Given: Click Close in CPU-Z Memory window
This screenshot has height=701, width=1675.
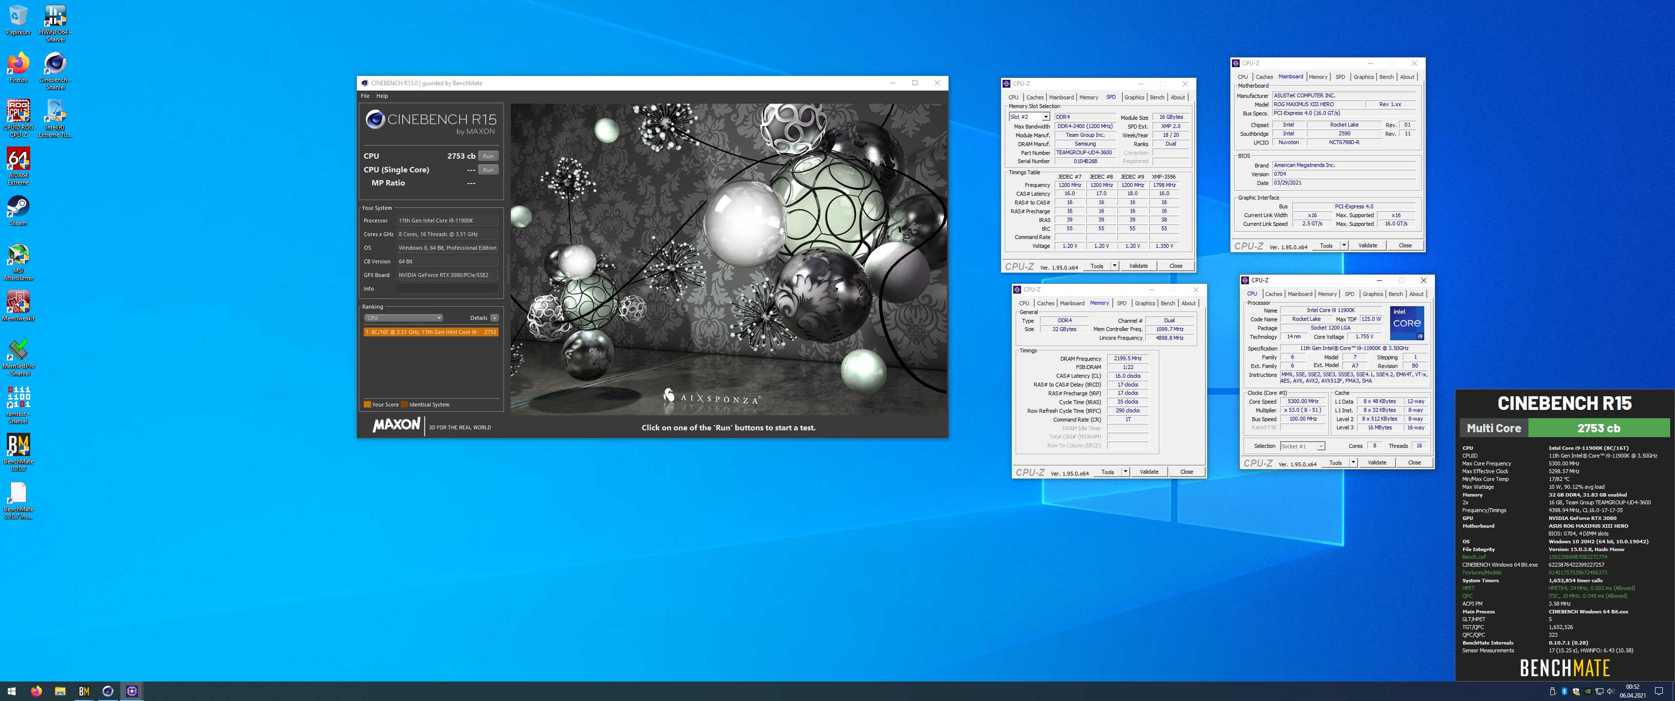Looking at the screenshot, I should [x=1186, y=471].
